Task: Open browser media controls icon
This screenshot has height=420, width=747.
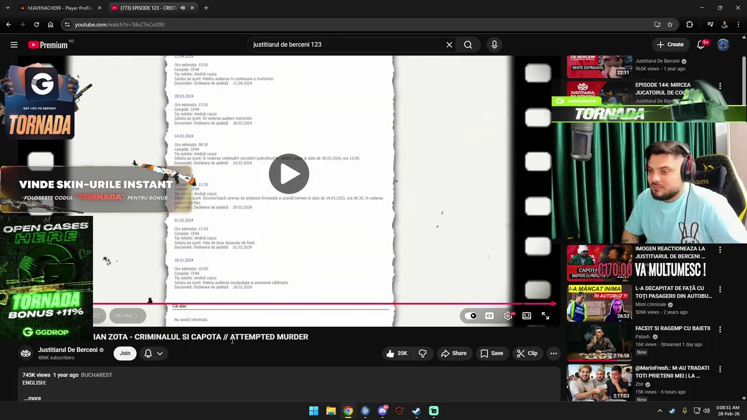Action: tap(710, 24)
